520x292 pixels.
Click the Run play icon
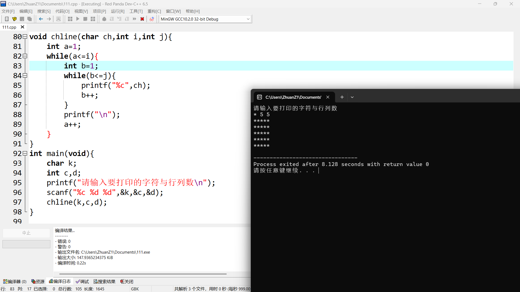tap(78, 19)
